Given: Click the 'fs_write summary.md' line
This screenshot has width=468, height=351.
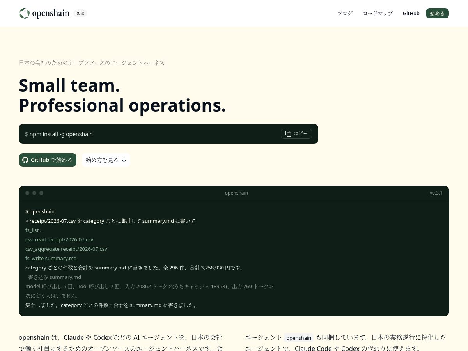Looking at the screenshot, I should (x=51, y=258).
